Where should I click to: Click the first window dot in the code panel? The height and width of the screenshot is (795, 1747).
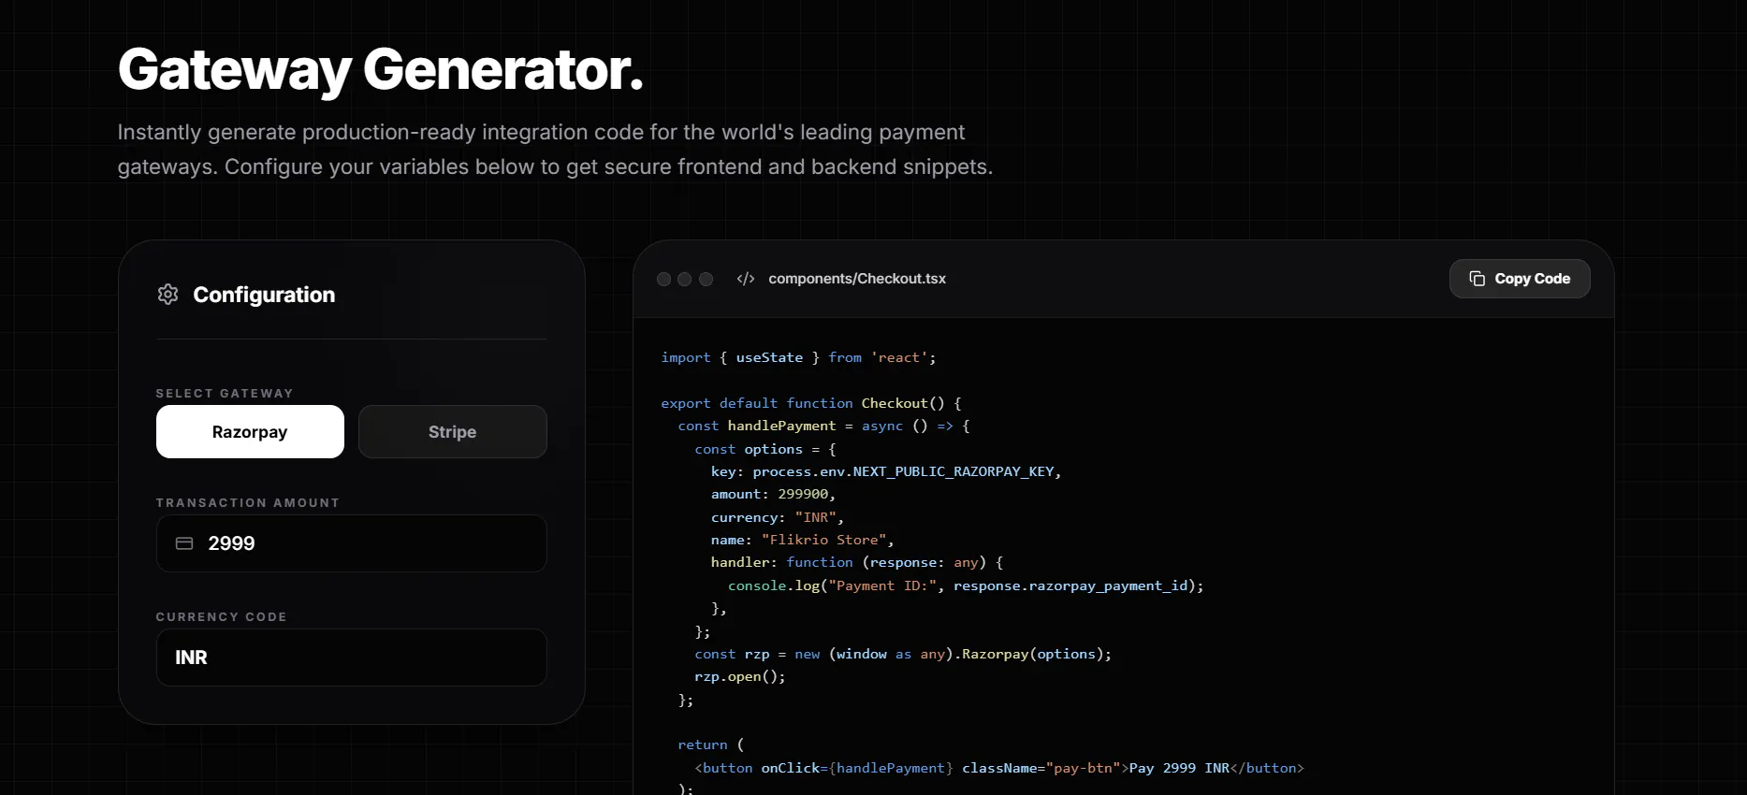click(x=663, y=279)
